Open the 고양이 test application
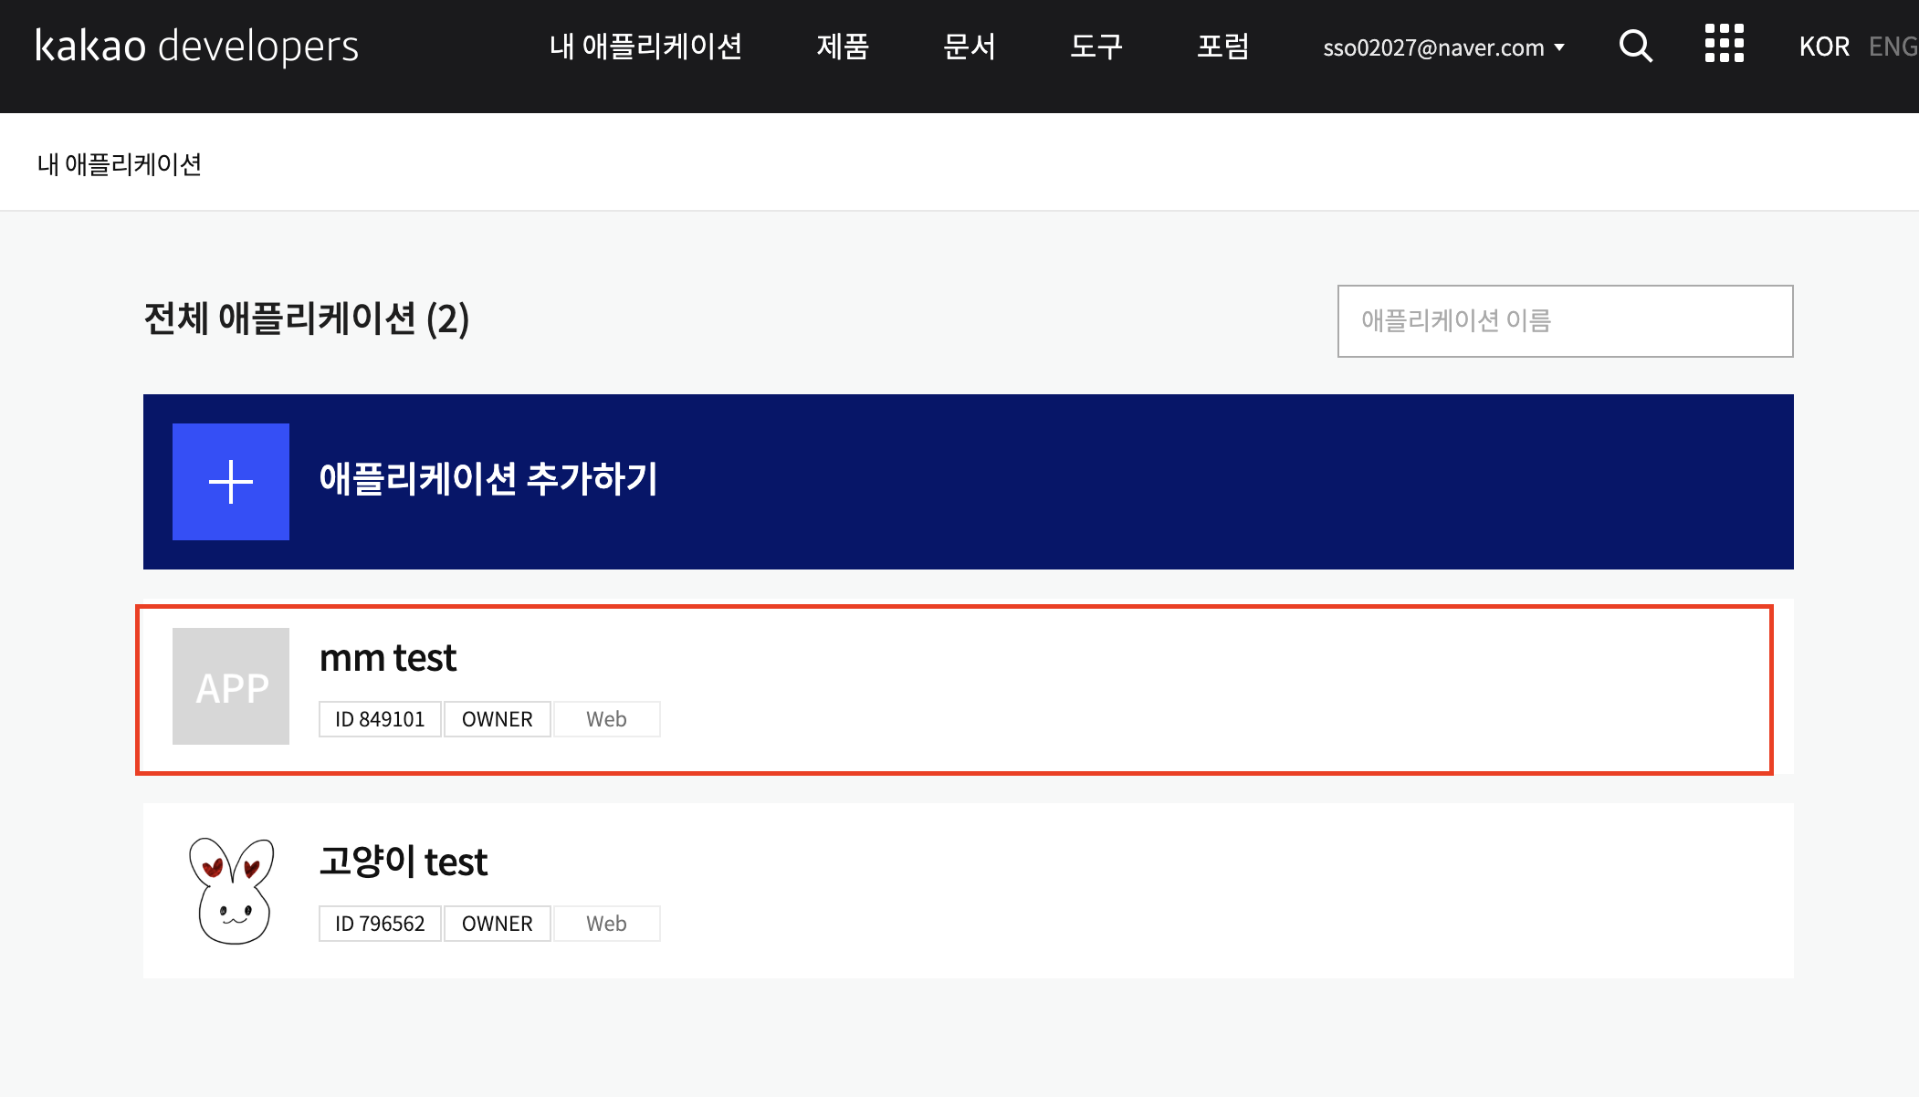 pos(403,862)
